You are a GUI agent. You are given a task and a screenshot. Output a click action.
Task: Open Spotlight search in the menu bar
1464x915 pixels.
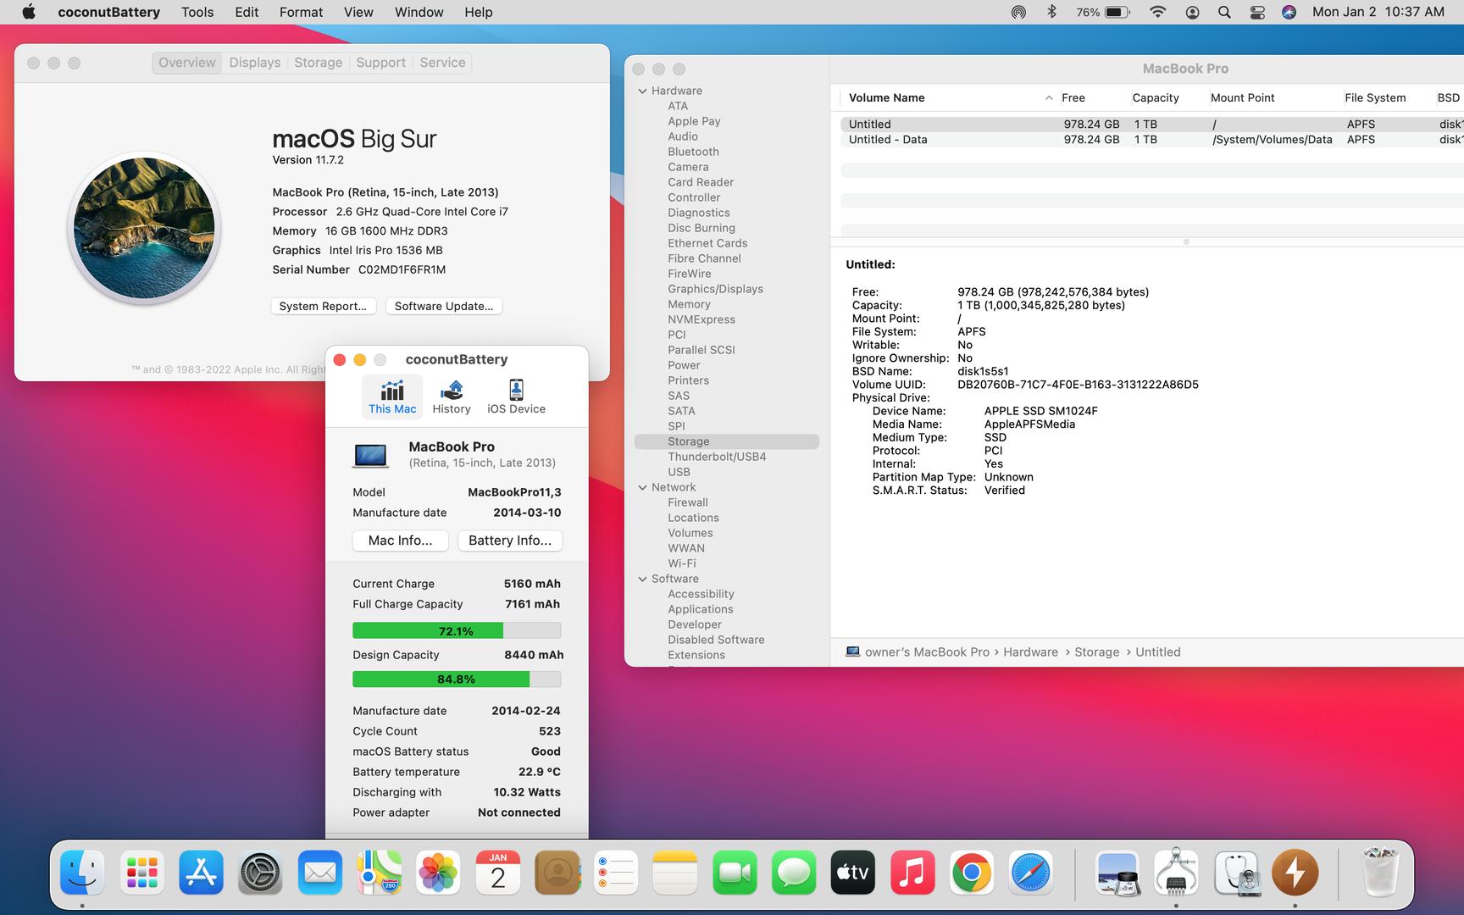click(1224, 12)
